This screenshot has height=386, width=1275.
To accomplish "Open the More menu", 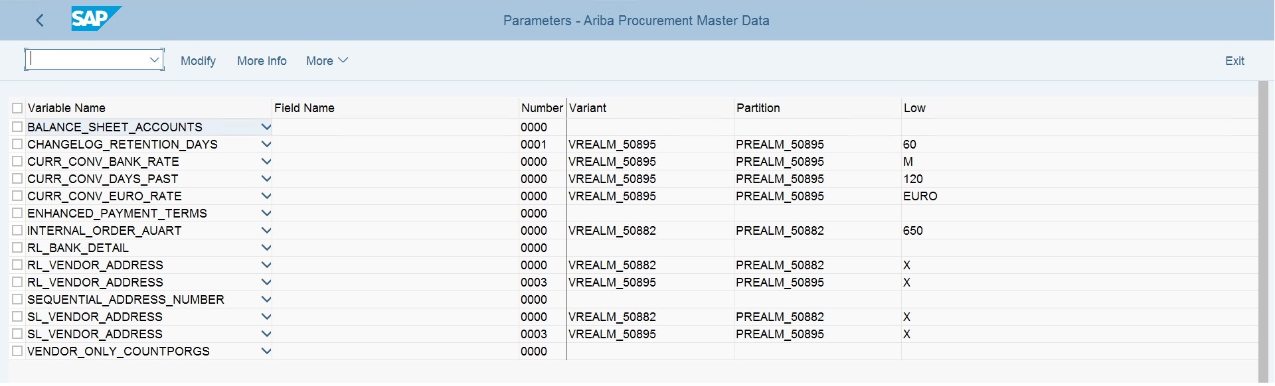I will pos(325,60).
